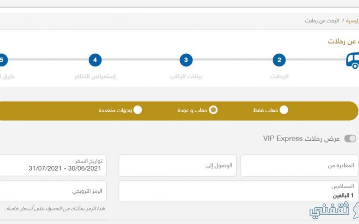
Task: Click the إستعراض التذاكر step label
Action: tap(95, 77)
